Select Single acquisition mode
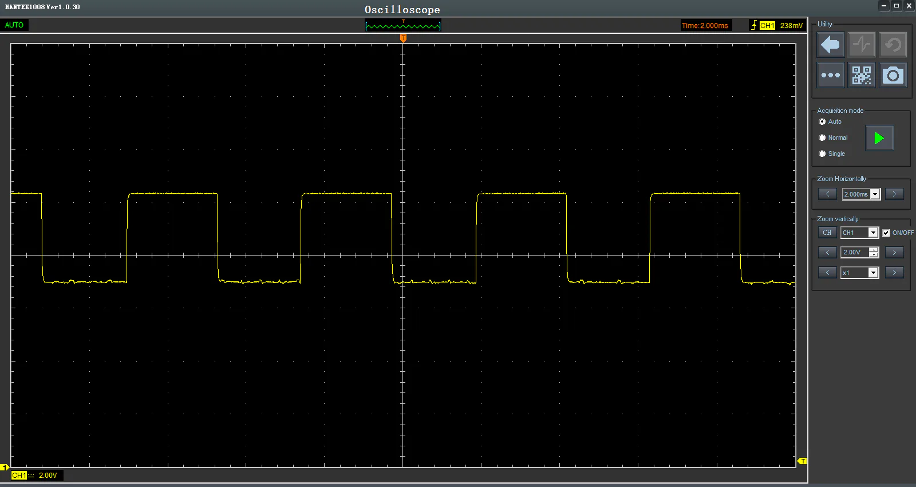Screen dimensions: 916x487 [823, 154]
